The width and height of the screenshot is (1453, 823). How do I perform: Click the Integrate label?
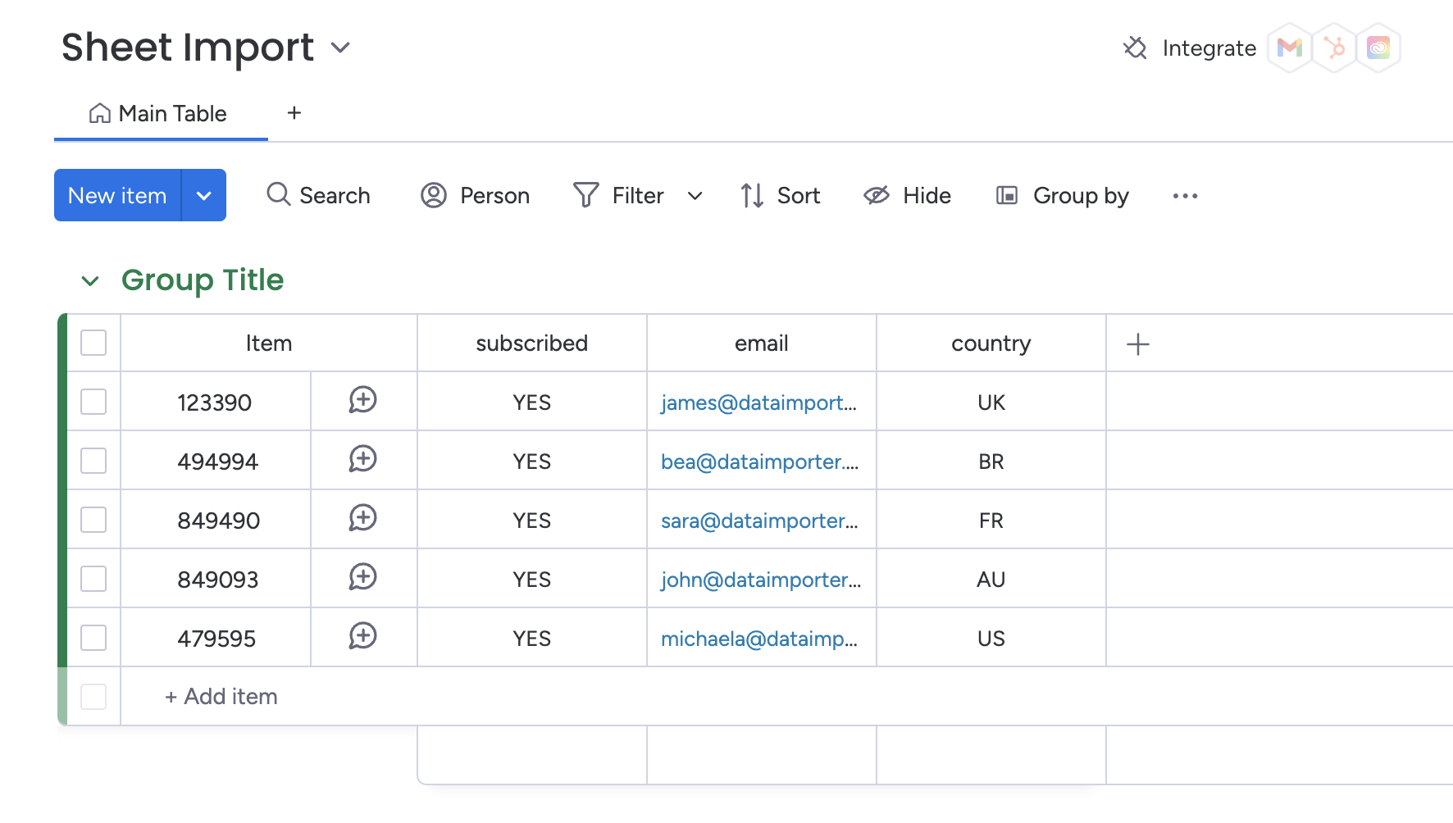tap(1209, 48)
